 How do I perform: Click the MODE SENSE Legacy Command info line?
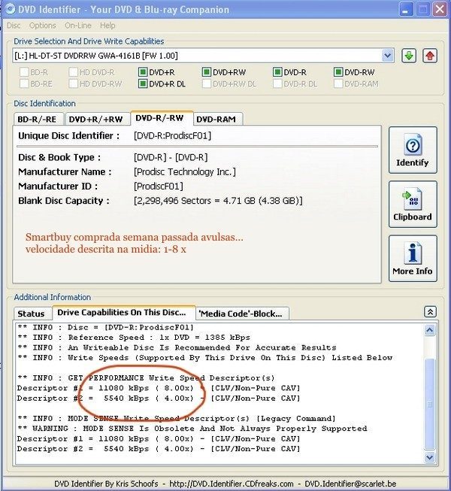(177, 418)
